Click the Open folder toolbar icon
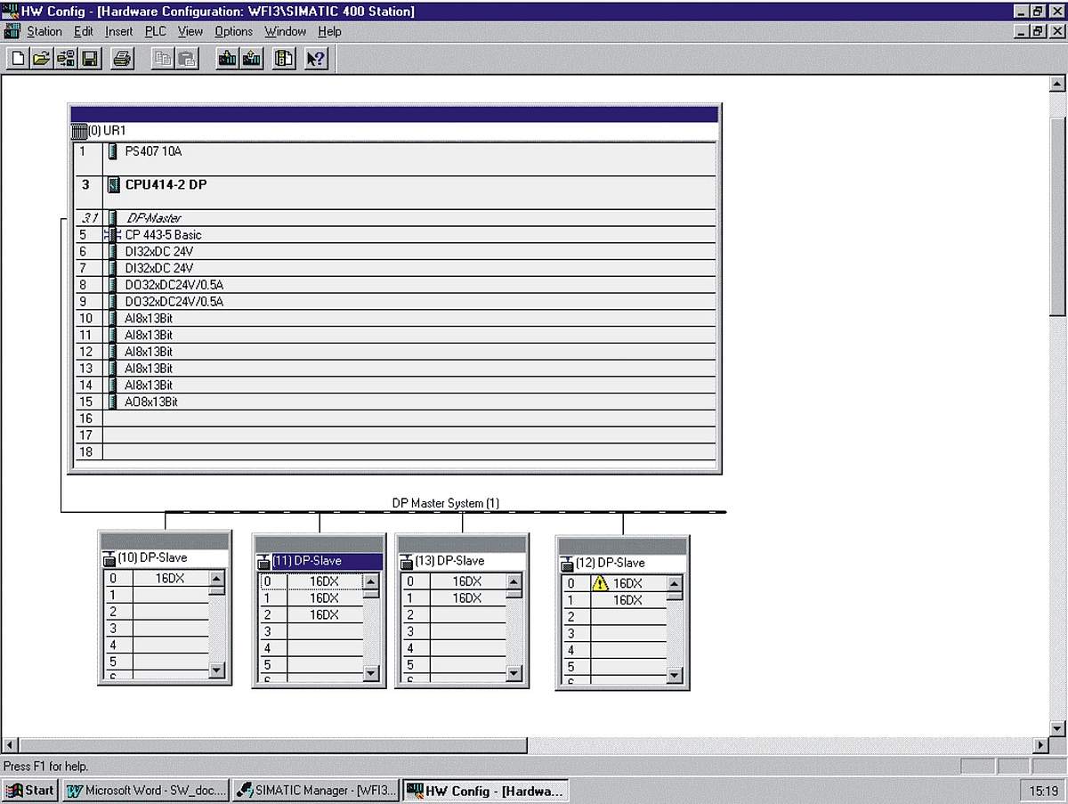The image size is (1068, 804). [x=41, y=59]
